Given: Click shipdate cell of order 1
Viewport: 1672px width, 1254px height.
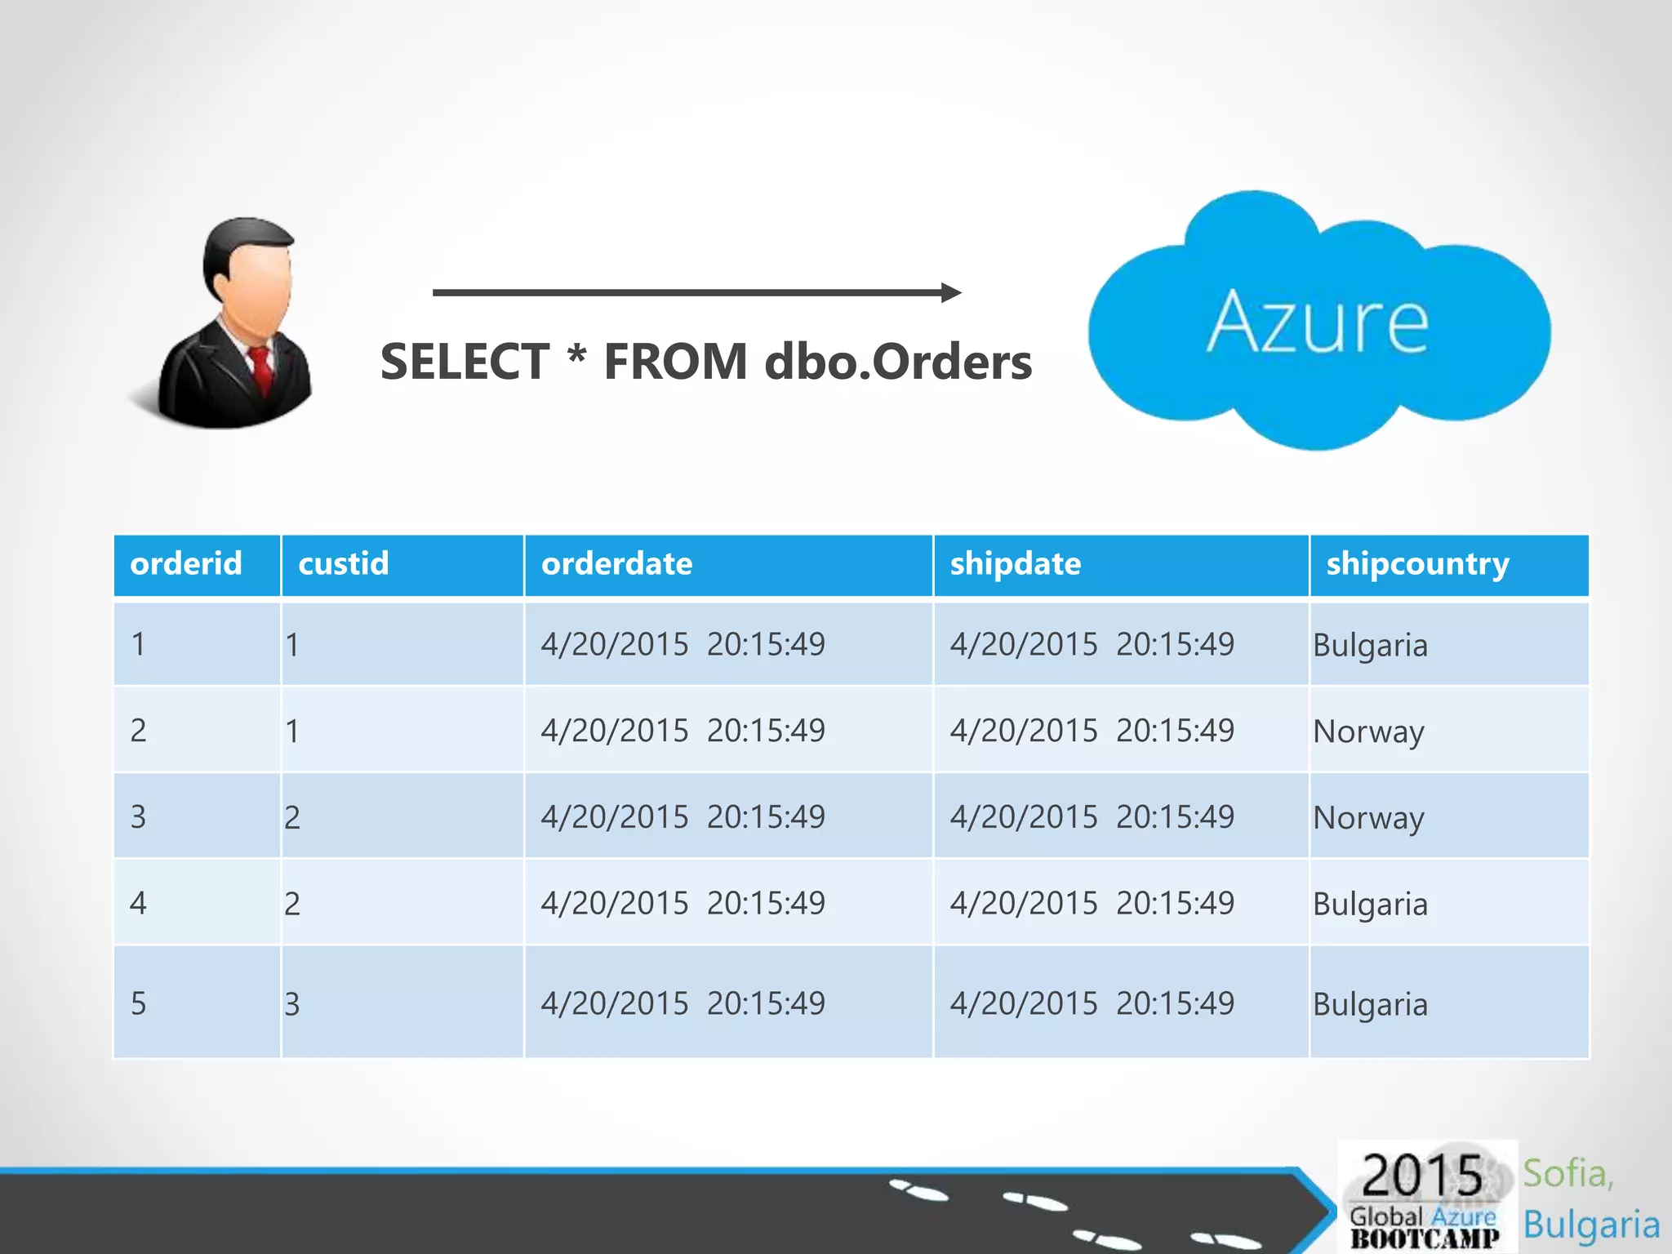Looking at the screenshot, I should 1092,645.
